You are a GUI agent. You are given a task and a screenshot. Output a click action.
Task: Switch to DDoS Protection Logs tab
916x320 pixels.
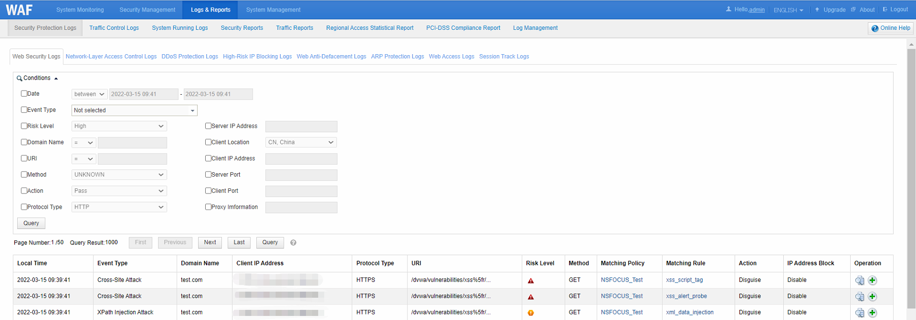(189, 57)
